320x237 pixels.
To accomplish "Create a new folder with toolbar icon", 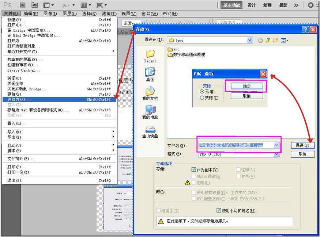I will (276, 40).
